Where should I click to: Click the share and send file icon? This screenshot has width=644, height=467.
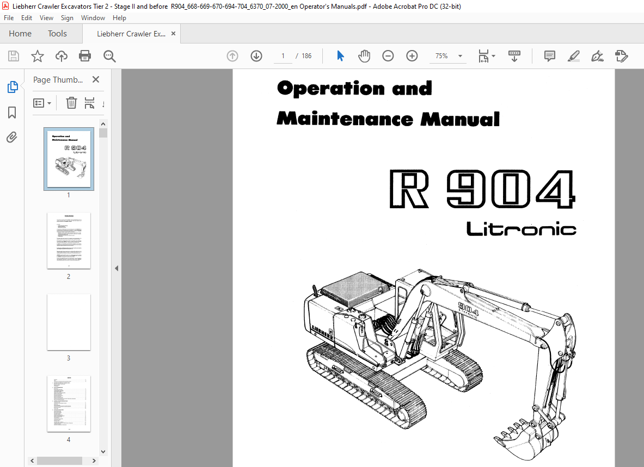(x=622, y=56)
